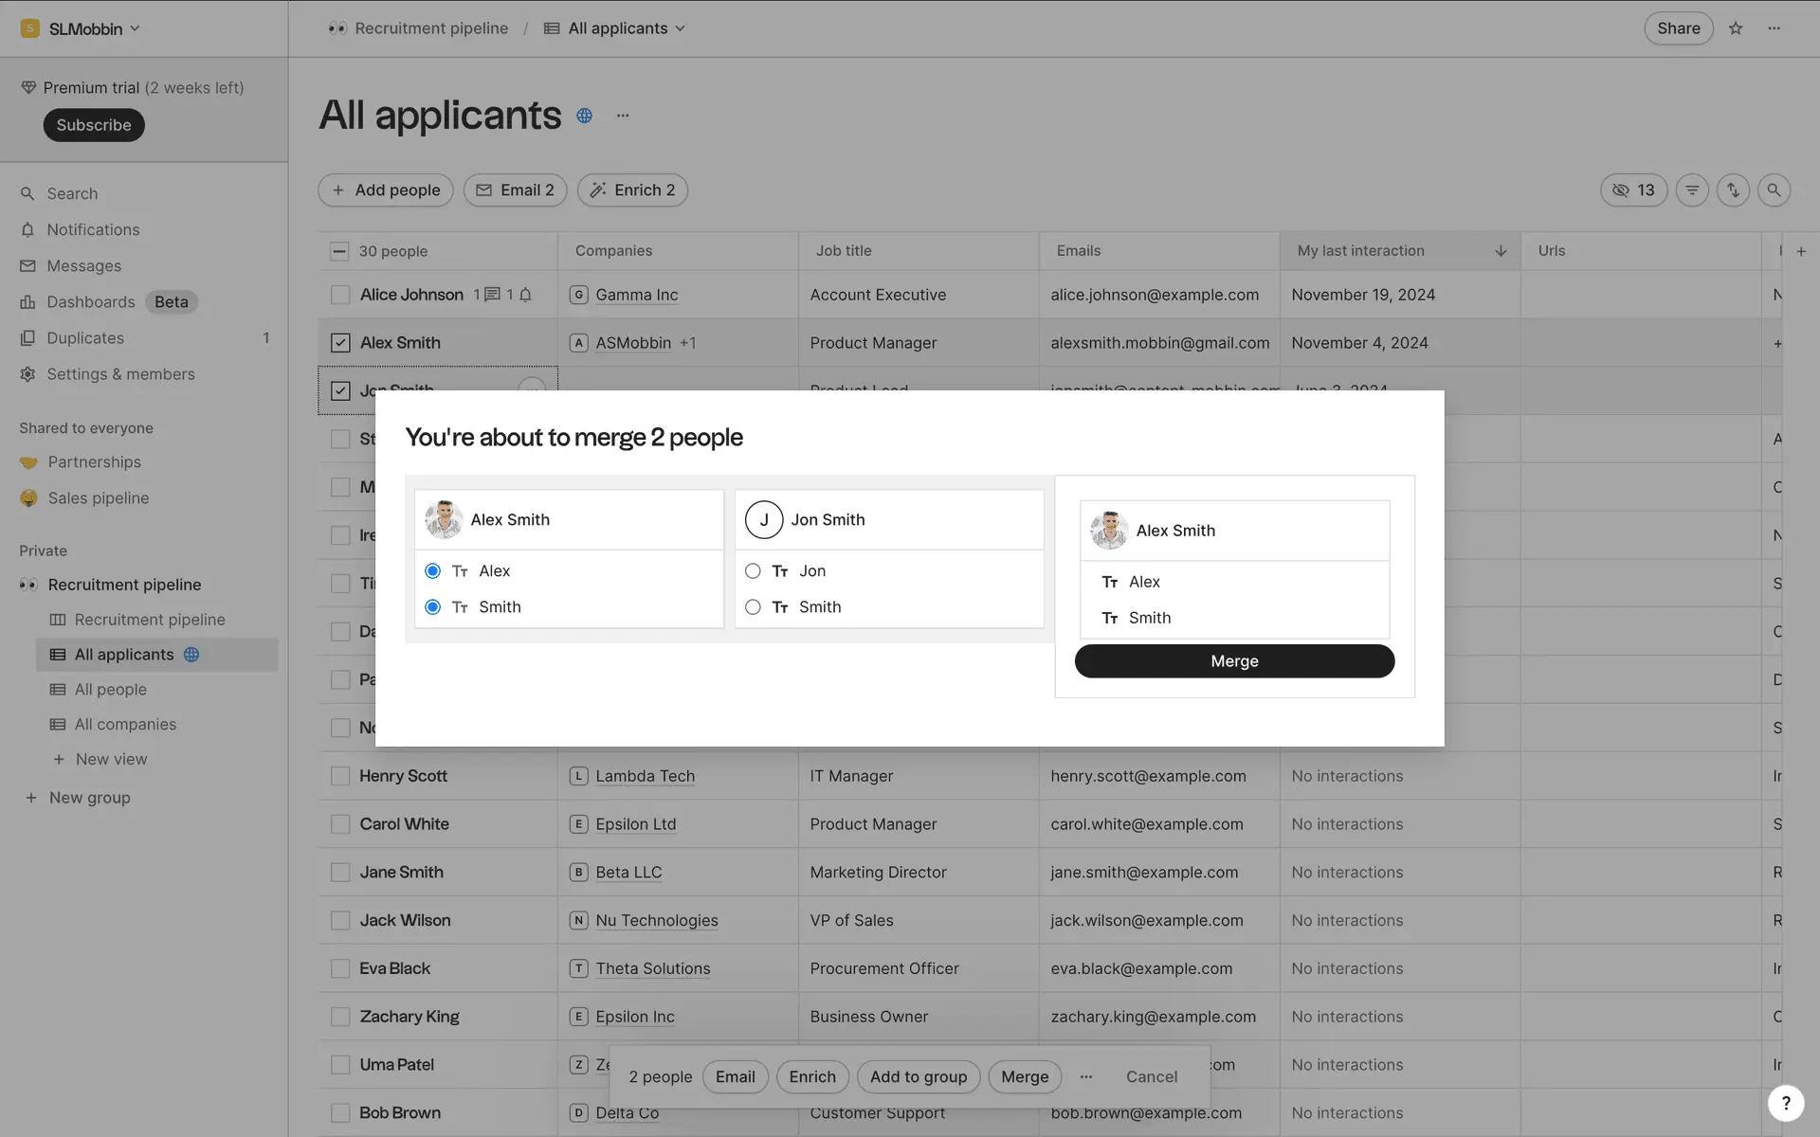Open help question mark icon
Viewport: 1820px width, 1137px height.
1785,1102
